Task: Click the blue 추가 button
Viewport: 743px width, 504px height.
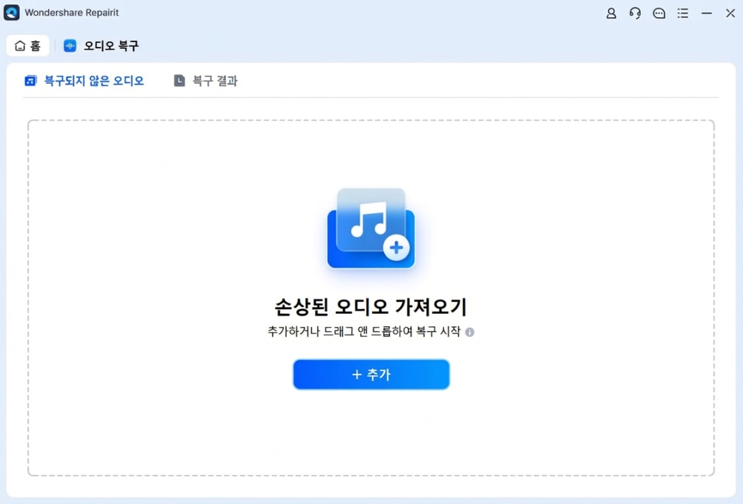Action: pyautogui.click(x=371, y=374)
